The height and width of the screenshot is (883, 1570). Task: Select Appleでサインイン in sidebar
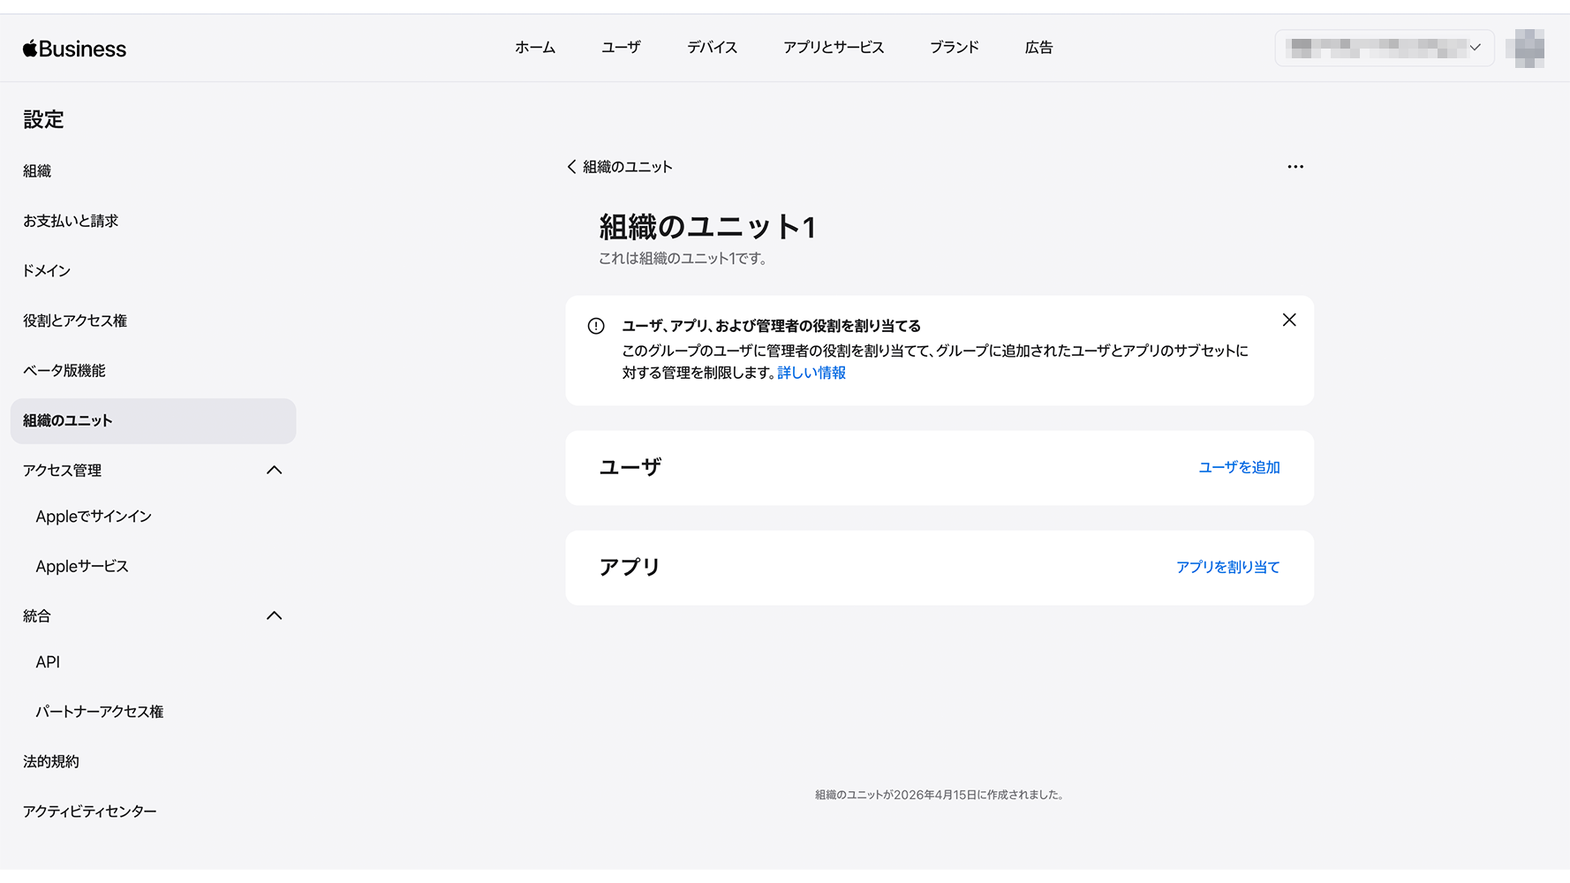[94, 517]
